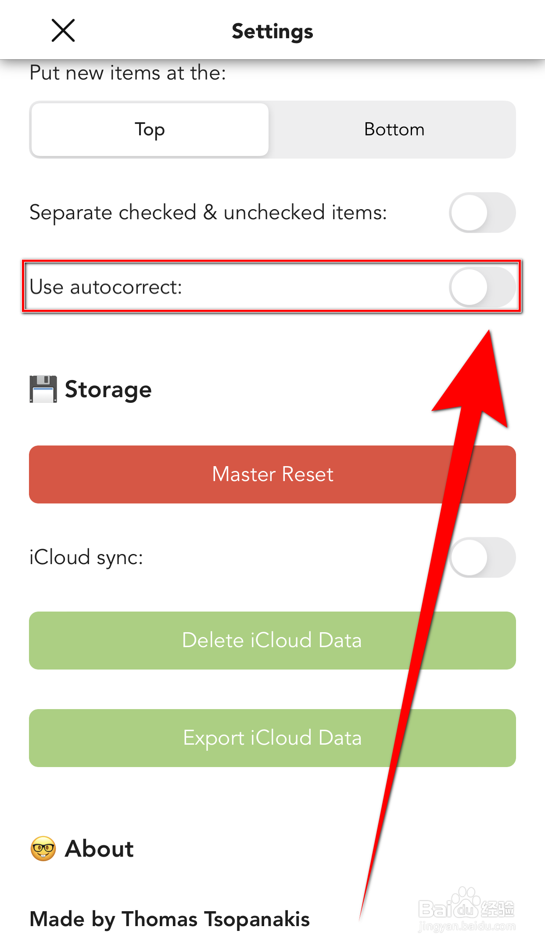Image resolution: width=545 pixels, height=945 pixels.
Task: Click the "iCloud sync:" label text
Action: point(86,557)
